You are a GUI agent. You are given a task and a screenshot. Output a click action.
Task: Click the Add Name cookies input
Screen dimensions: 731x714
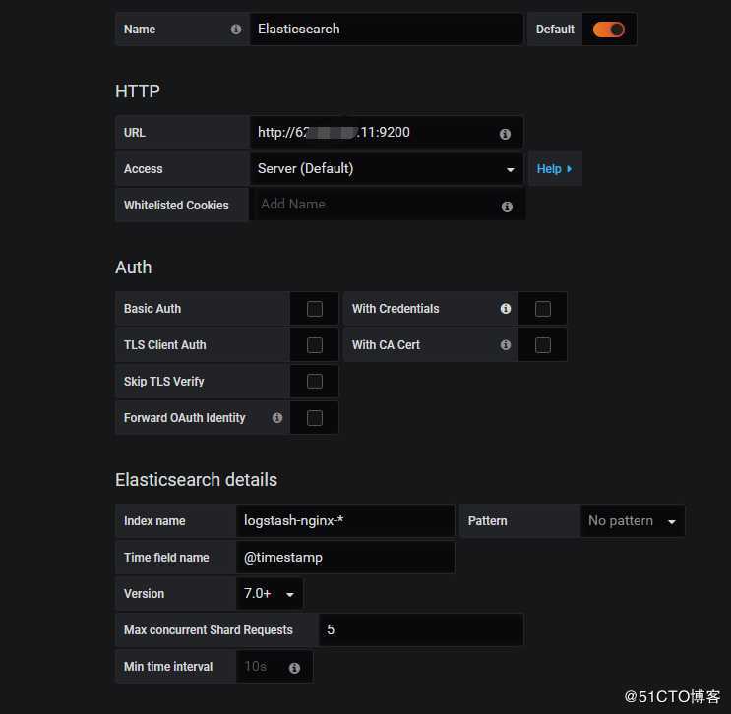[387, 205]
